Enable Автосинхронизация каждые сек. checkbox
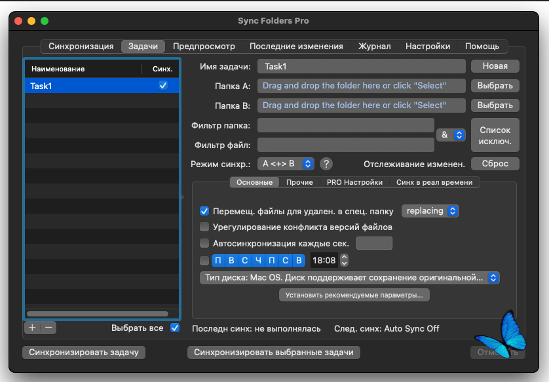This screenshot has height=382, width=549. tap(204, 243)
